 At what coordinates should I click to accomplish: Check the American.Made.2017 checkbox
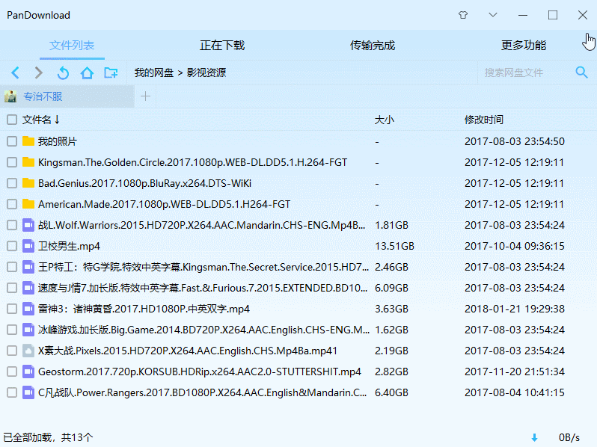point(12,204)
